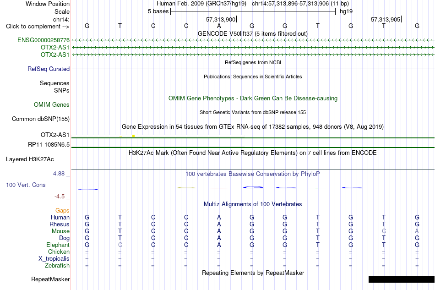Click '100 vertebrates Basewise Conservation by PhyloP' title

tap(252, 174)
